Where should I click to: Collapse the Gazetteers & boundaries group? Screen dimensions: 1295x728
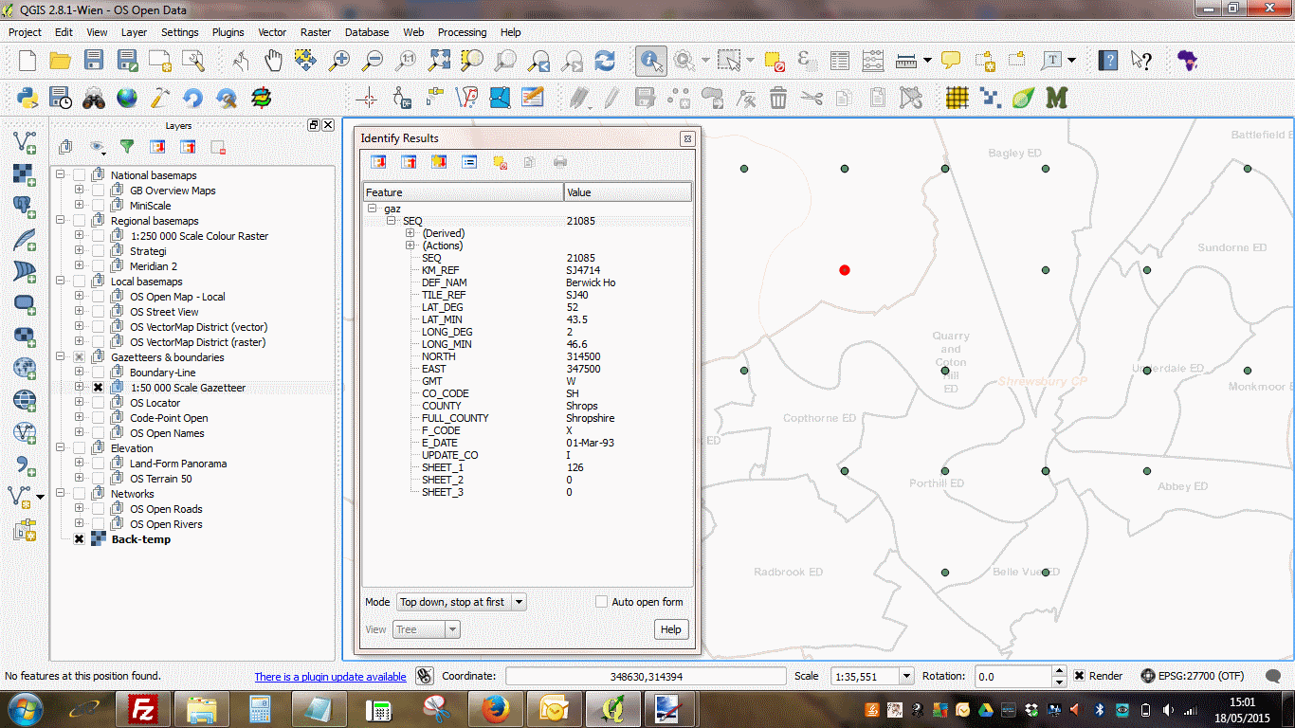point(61,357)
